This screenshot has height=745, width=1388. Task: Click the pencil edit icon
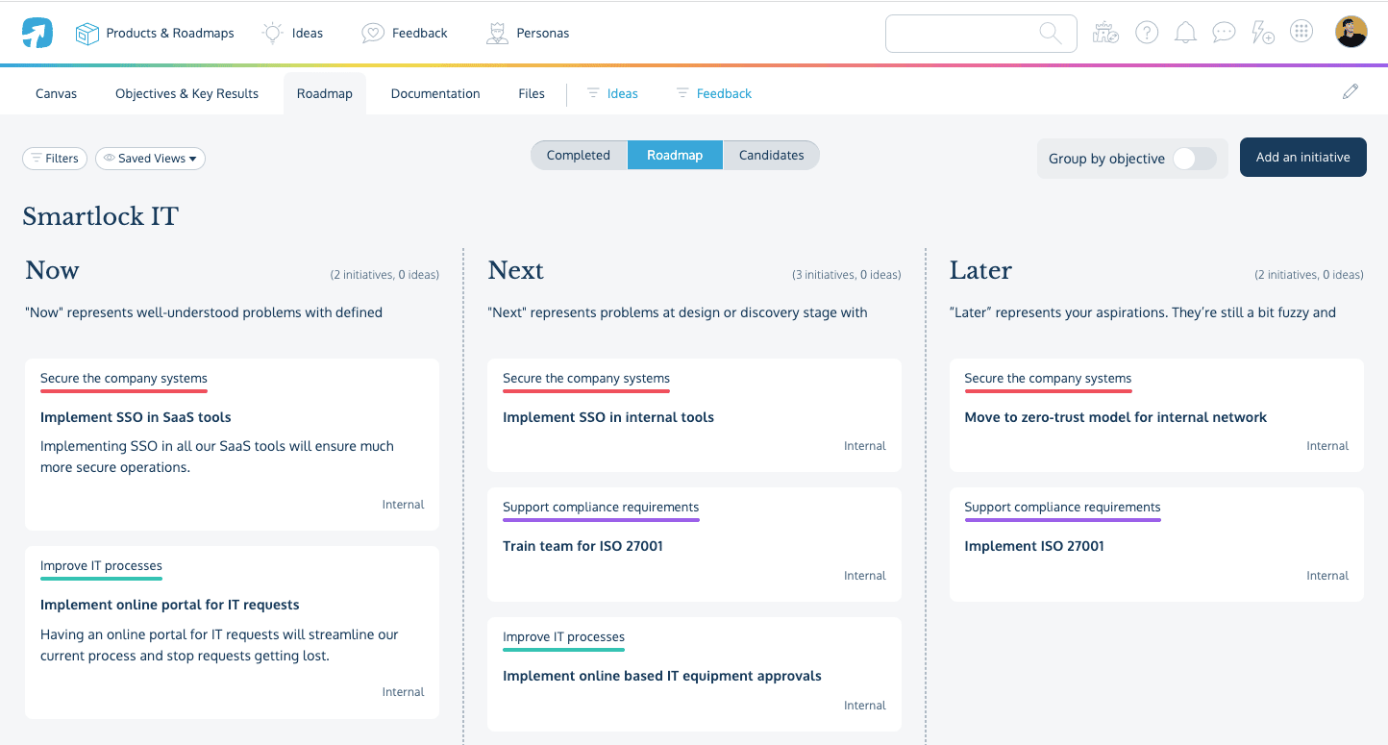tap(1351, 92)
